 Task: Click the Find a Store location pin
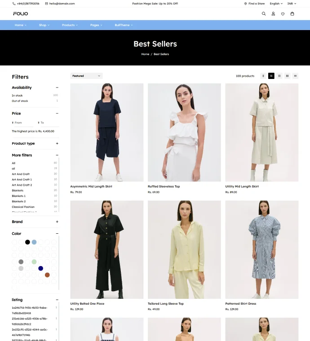point(246,4)
